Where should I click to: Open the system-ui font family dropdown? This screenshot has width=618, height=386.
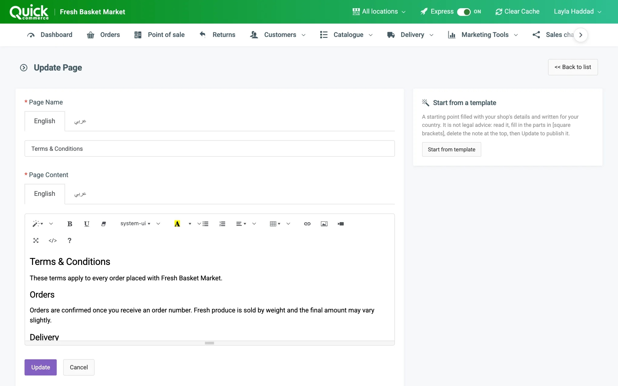click(135, 224)
